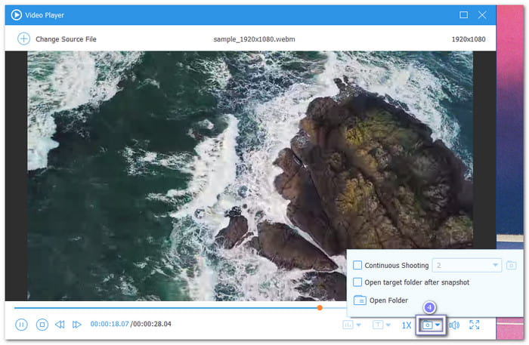529x345 pixels.
Task: Mute the volume speaker icon
Action: click(454, 325)
